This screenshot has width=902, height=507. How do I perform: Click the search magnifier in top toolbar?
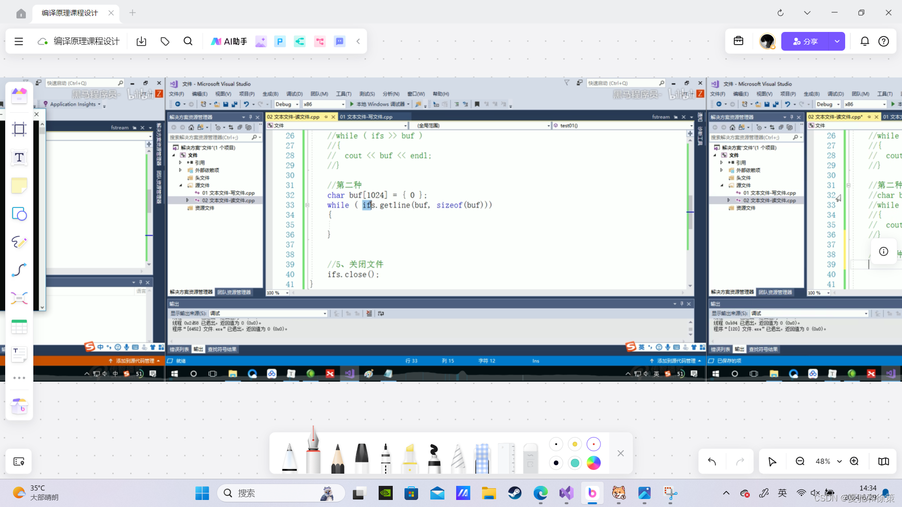click(x=188, y=41)
